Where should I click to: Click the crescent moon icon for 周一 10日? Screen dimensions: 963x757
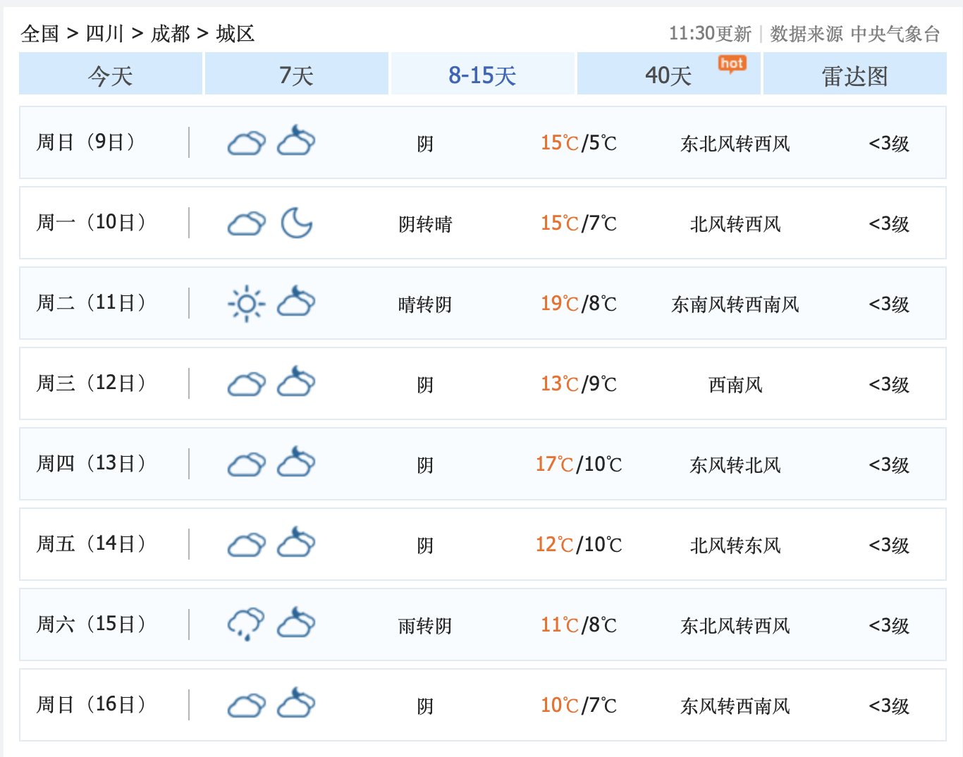tap(296, 223)
